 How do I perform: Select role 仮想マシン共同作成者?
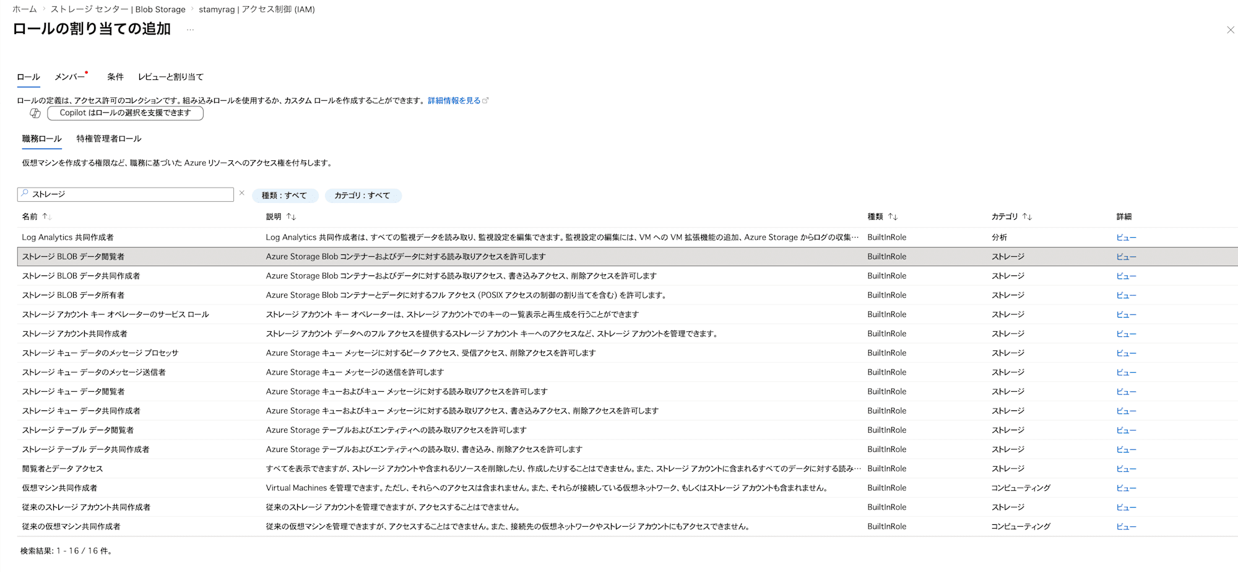click(x=60, y=488)
